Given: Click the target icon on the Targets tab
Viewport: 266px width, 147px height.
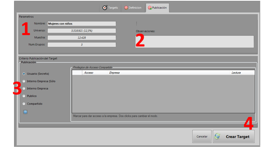Looking at the screenshot, I should point(105,8).
